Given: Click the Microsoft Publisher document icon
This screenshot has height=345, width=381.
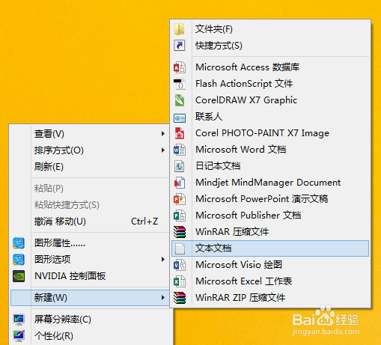Looking at the screenshot, I should click(x=180, y=216).
